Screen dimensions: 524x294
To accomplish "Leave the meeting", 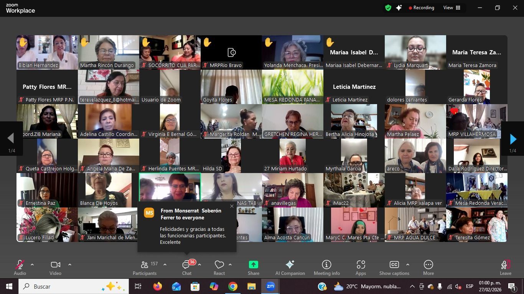I will 506,268.
